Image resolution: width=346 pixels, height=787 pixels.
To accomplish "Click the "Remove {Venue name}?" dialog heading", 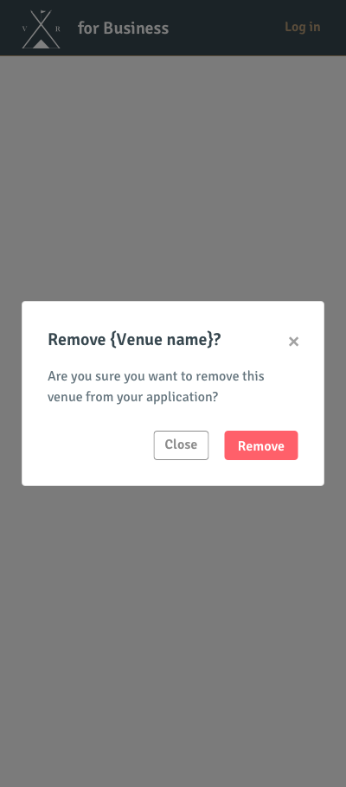I will (134, 340).
